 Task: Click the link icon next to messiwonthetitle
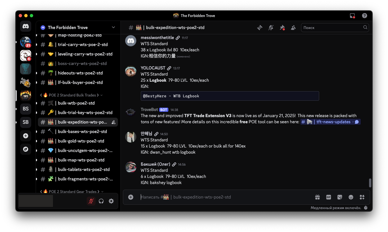point(178,38)
